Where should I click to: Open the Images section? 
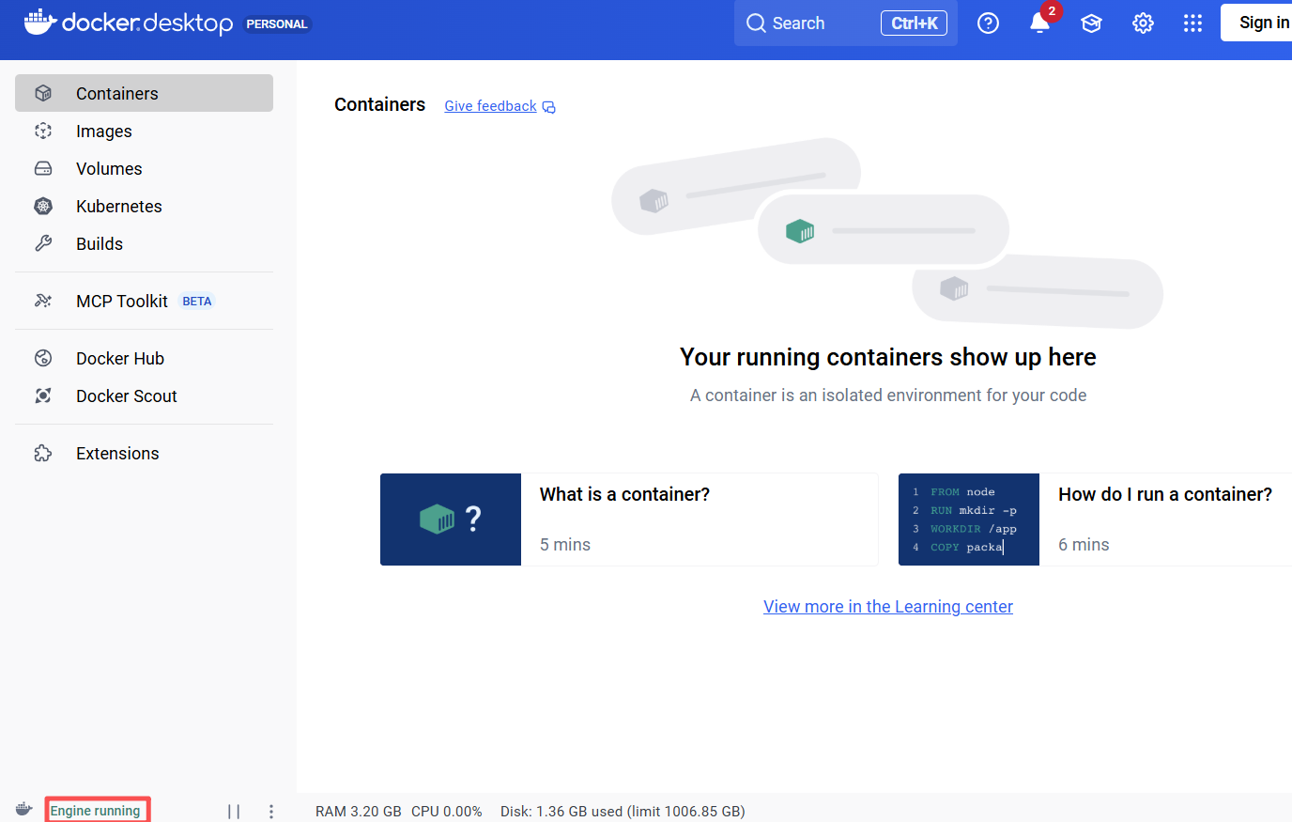(x=144, y=131)
